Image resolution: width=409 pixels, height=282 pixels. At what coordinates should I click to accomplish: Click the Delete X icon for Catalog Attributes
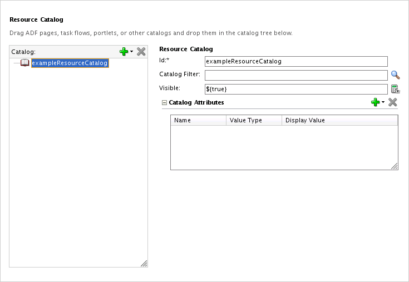point(392,102)
